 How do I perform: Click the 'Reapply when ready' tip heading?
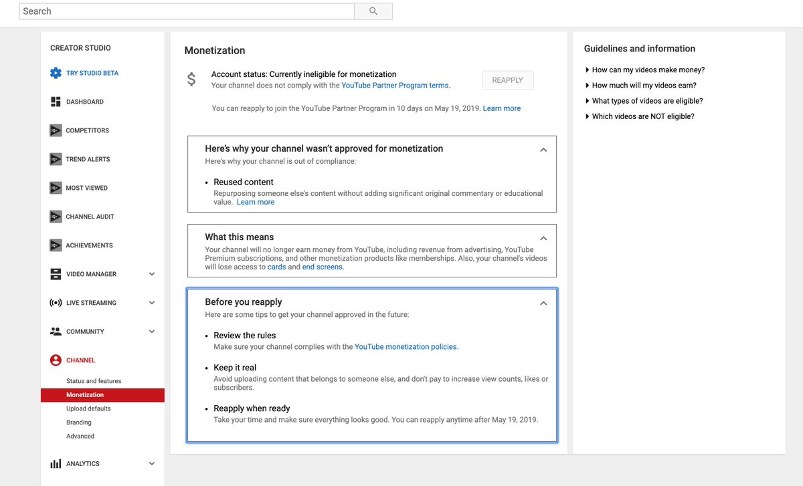click(x=252, y=408)
